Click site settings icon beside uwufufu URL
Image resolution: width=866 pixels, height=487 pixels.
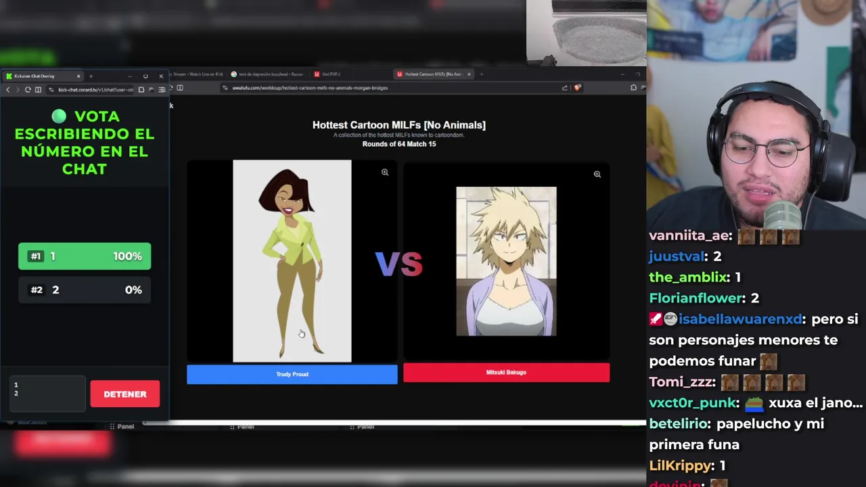(x=225, y=87)
